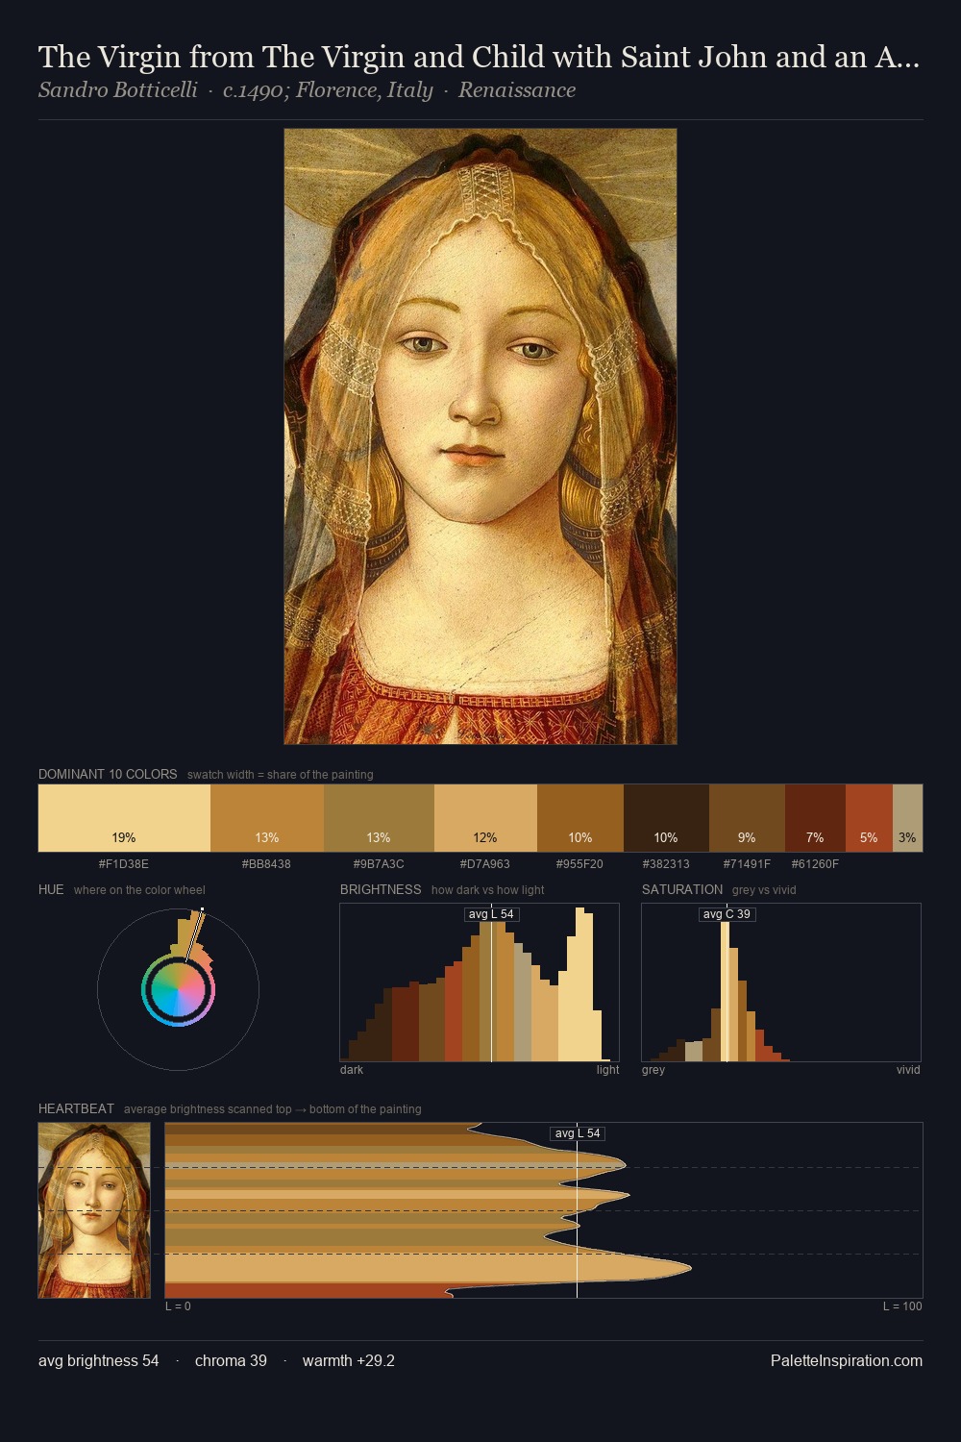Click the 'avg brightness 54' footer stat
Image resolution: width=961 pixels, height=1442 pixels.
click(x=99, y=1360)
